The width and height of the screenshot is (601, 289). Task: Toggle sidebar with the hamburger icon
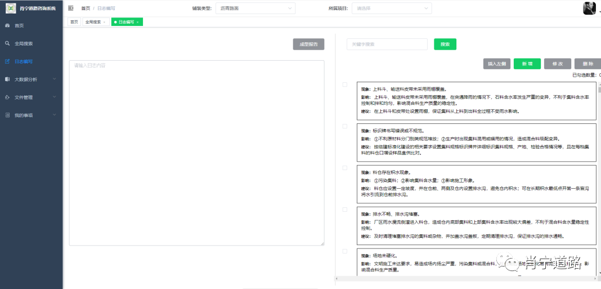tap(70, 8)
